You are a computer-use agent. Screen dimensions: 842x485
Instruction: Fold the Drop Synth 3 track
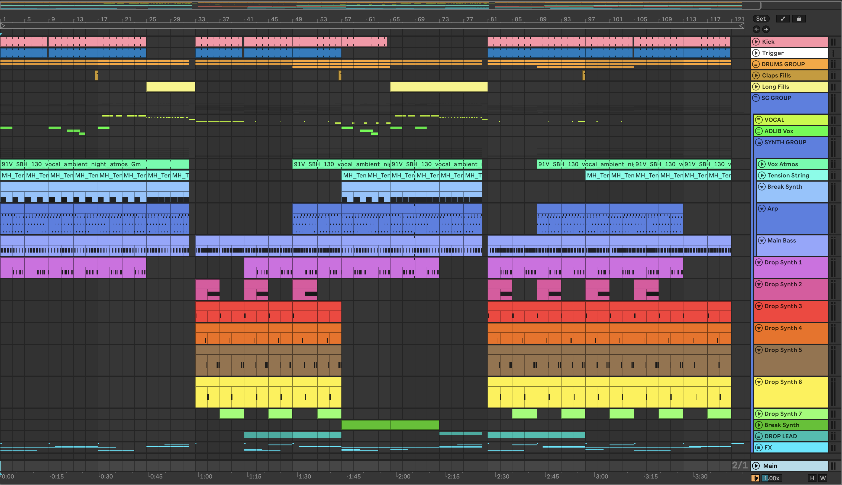759,306
